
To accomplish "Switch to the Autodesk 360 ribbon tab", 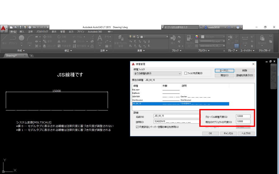I will coord(95,32).
